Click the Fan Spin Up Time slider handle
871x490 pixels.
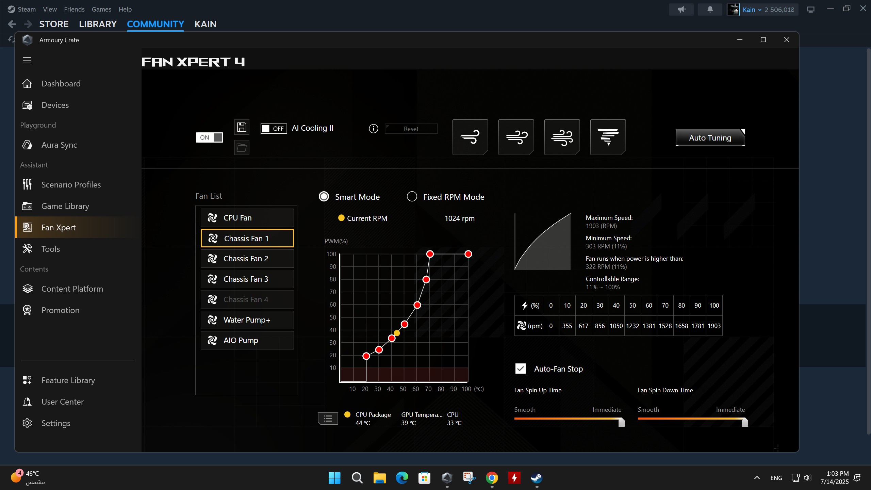point(621,422)
